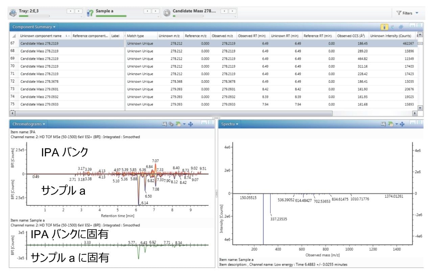Select row 72 Candidate Mass 278.3678
433x275 pixels.
pos(213,81)
